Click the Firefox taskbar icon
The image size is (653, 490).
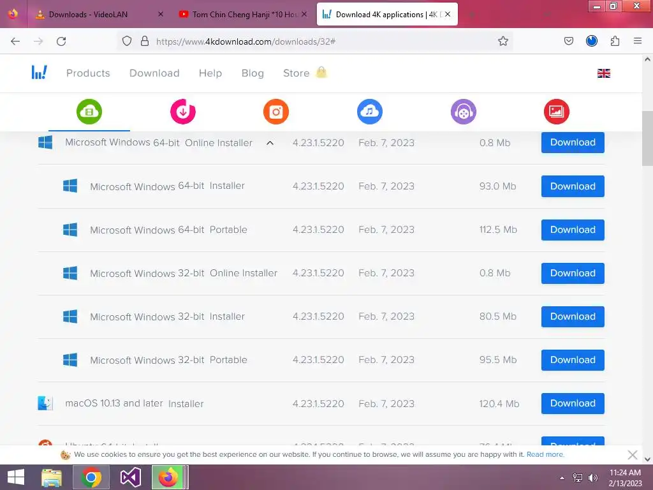tap(168, 477)
